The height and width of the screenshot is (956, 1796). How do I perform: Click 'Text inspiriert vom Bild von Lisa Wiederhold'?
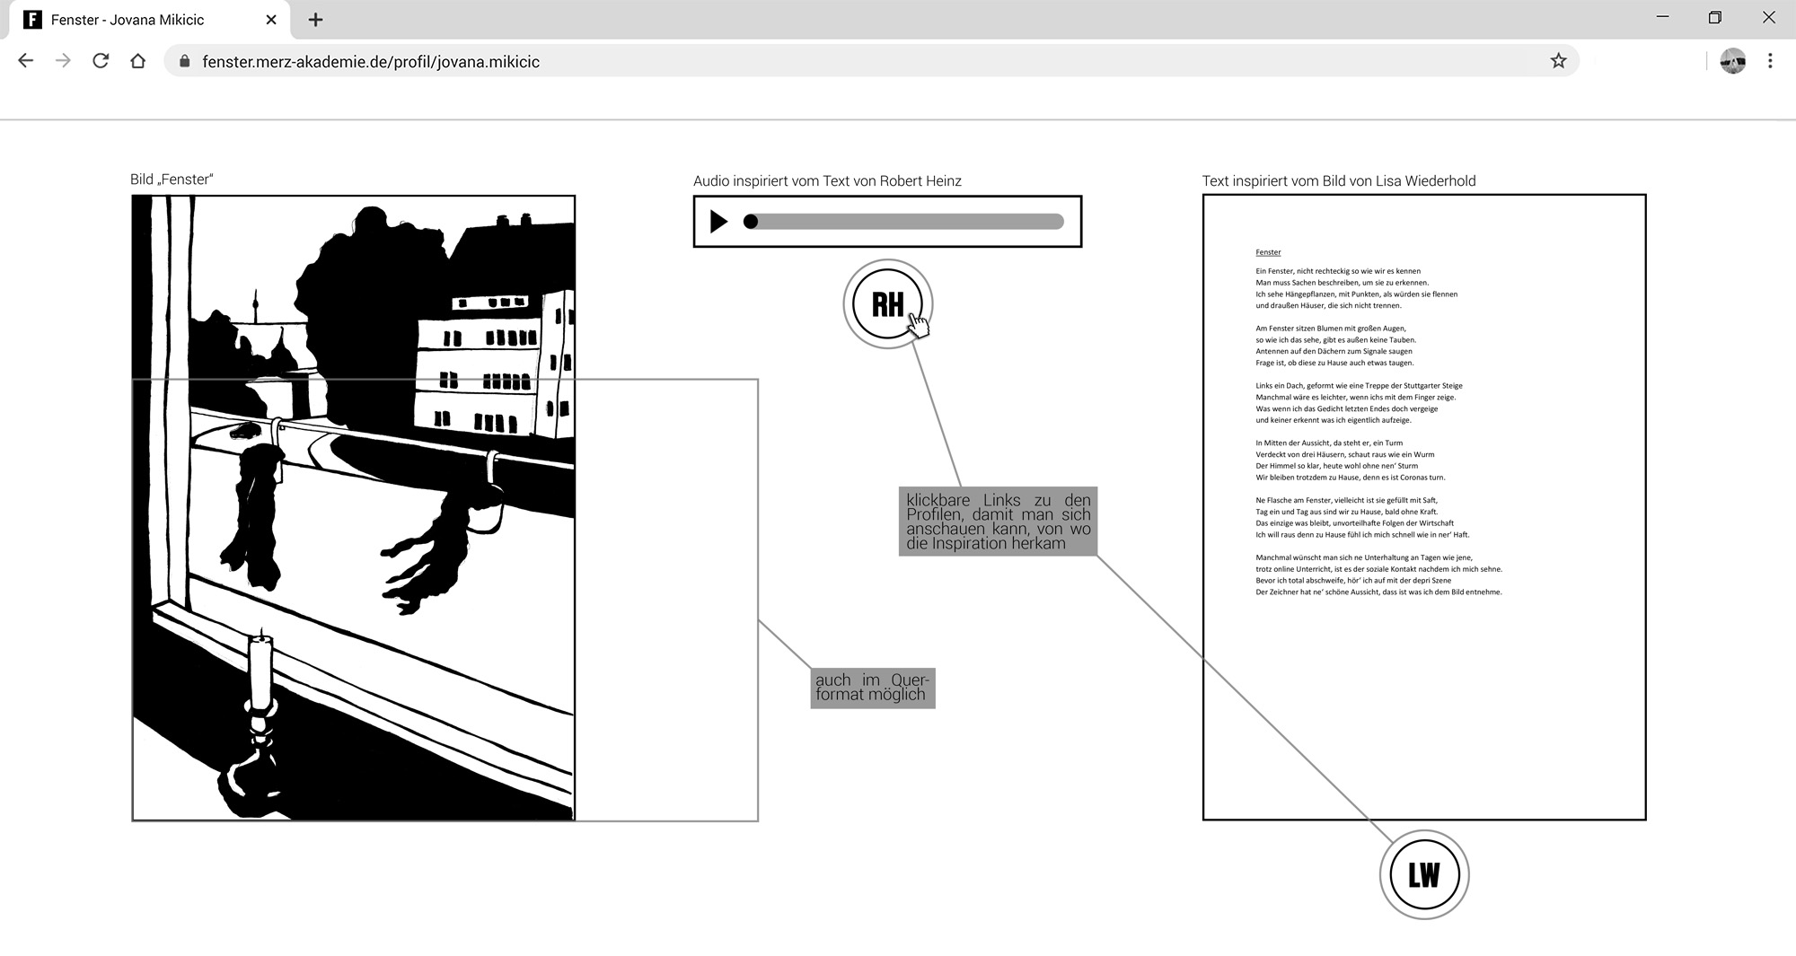[1339, 181]
